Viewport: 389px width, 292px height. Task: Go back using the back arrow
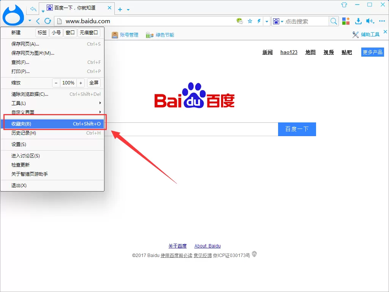38,21
